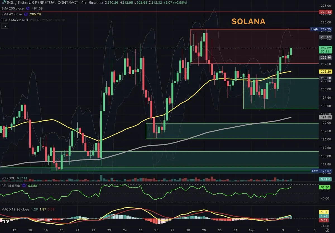This screenshot has height=233, width=335.
Task: Click the green 63.90 RSI axis label
Action: pos(325,187)
